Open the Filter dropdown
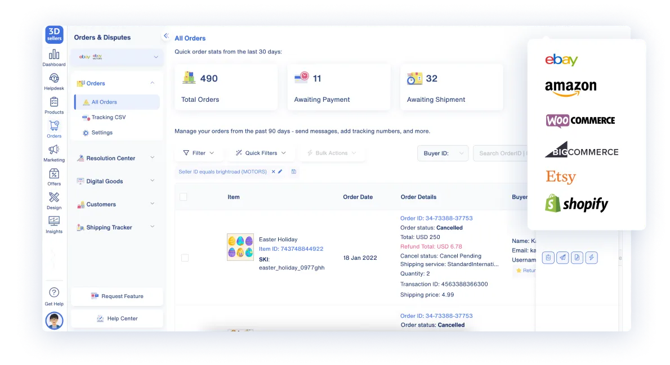This screenshot has width=670, height=365. coord(199,153)
